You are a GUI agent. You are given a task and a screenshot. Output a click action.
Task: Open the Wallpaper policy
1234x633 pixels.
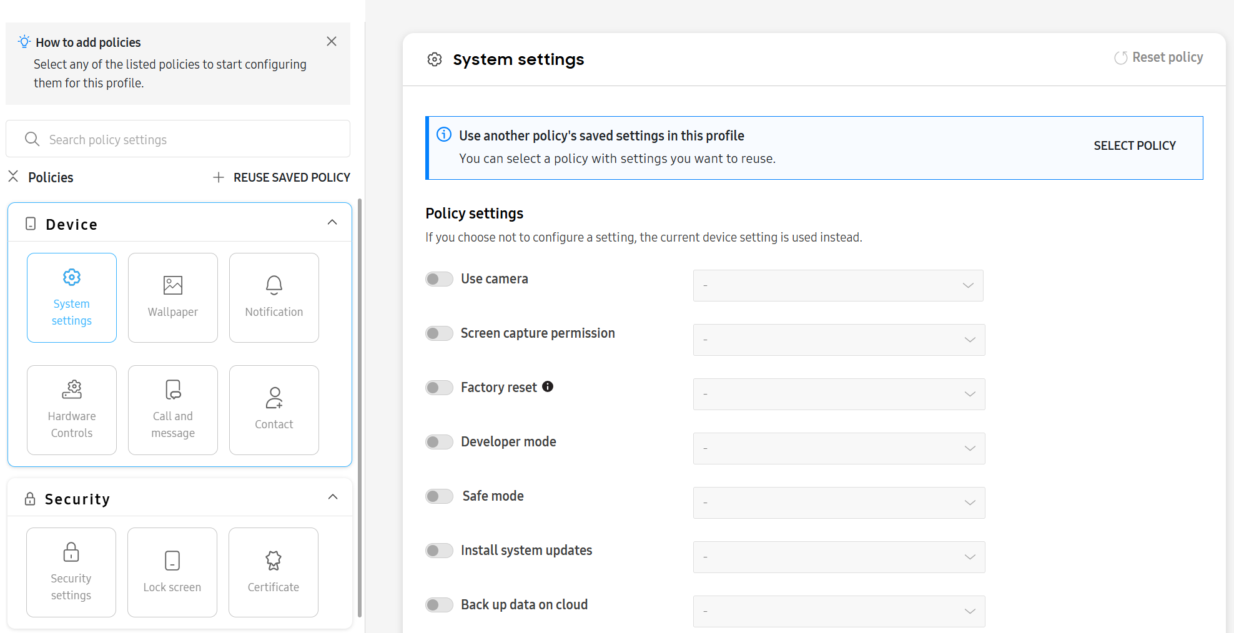[172, 298]
